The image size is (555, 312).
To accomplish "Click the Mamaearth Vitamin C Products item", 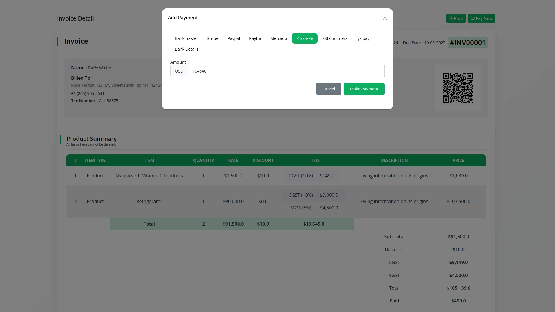I will [149, 176].
